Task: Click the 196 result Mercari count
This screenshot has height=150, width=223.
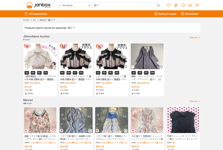Action: [27, 103]
